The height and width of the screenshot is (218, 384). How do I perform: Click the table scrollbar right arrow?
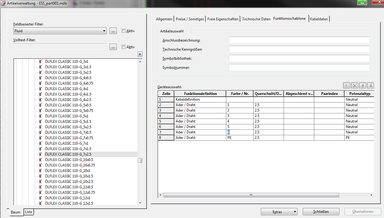coord(372,195)
